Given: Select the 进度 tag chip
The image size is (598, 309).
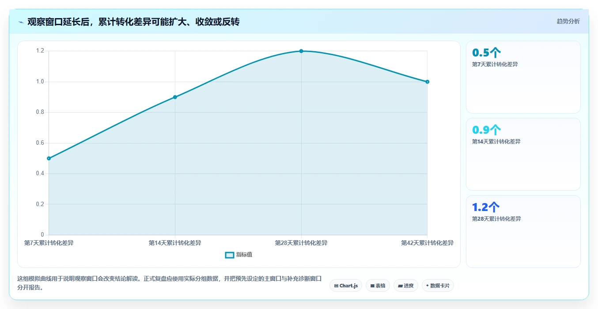Looking at the screenshot, I should click(x=406, y=286).
